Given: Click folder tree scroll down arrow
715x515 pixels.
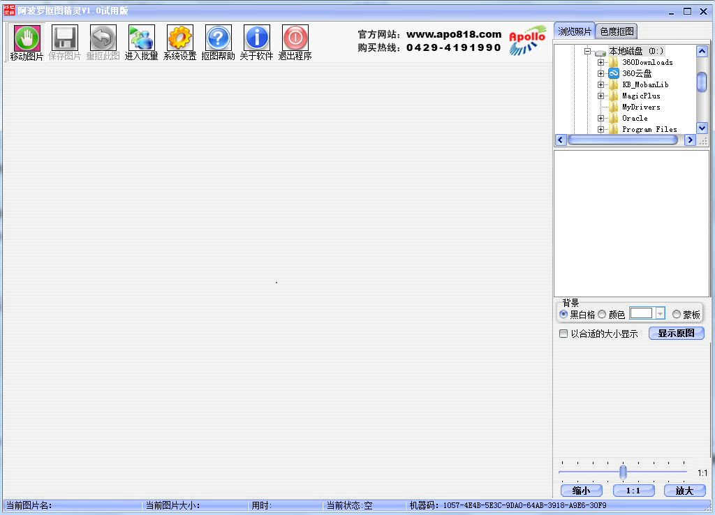Looking at the screenshot, I should coord(702,128).
